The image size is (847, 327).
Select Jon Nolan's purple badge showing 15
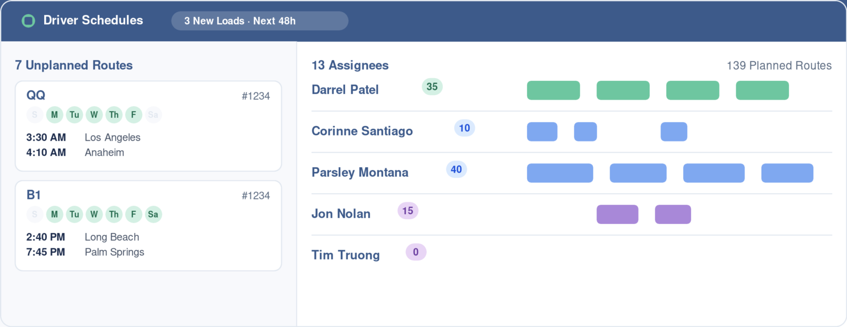(x=408, y=211)
